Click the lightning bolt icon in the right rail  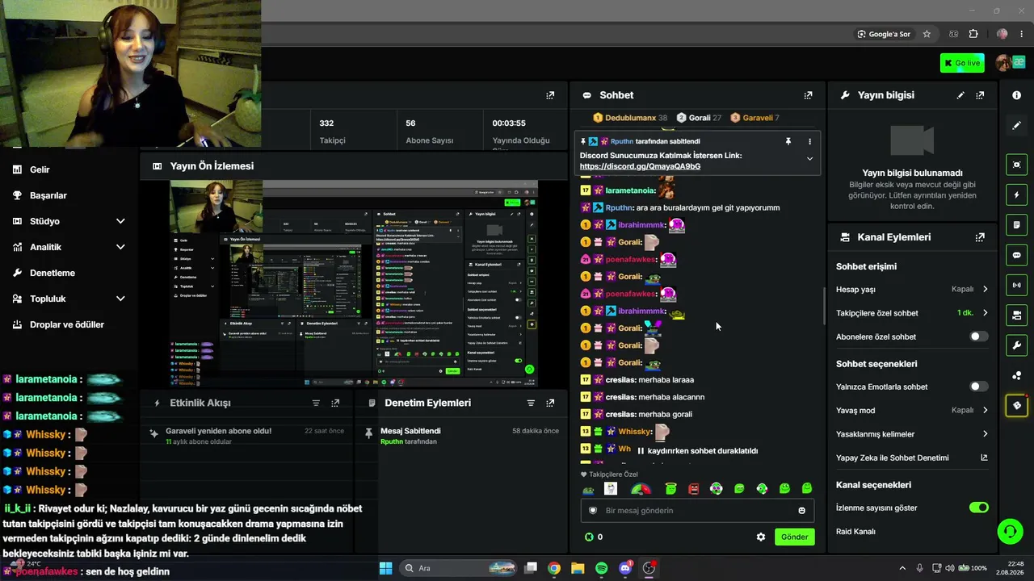point(1016,194)
